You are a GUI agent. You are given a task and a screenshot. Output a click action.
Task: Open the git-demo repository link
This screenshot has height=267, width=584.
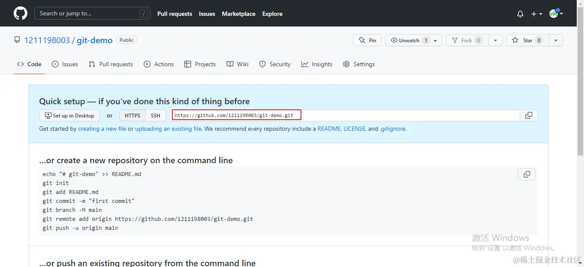tap(94, 40)
